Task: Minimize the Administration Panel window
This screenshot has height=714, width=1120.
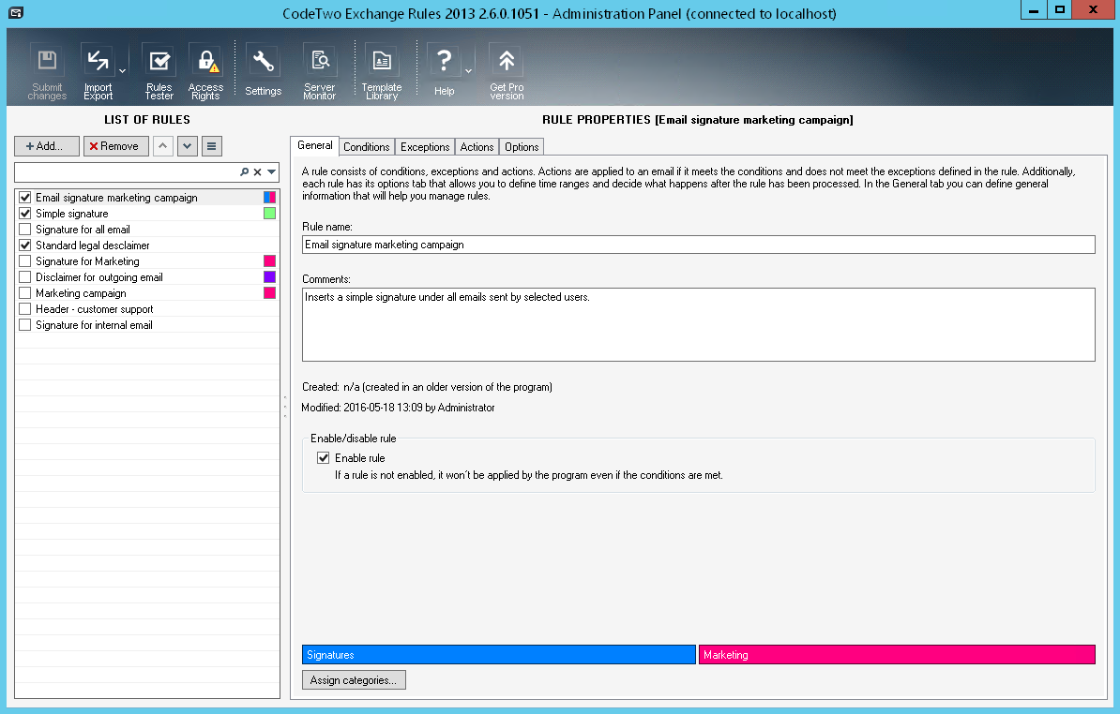Action: pyautogui.click(x=1034, y=10)
